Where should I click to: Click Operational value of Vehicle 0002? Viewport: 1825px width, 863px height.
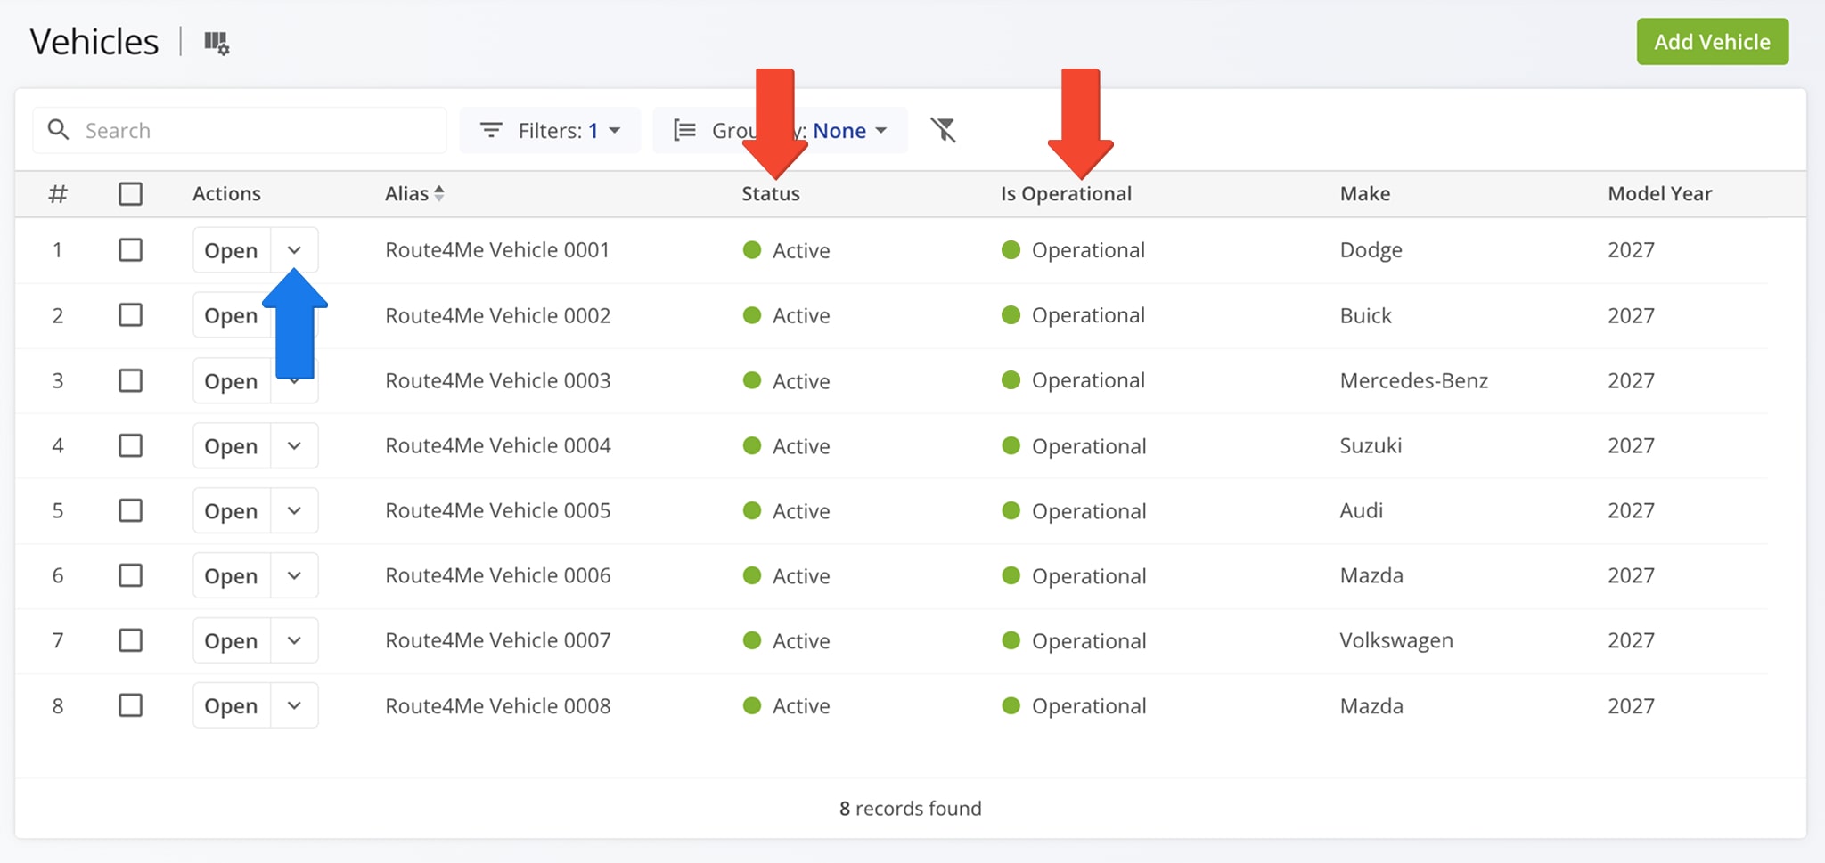(1073, 315)
